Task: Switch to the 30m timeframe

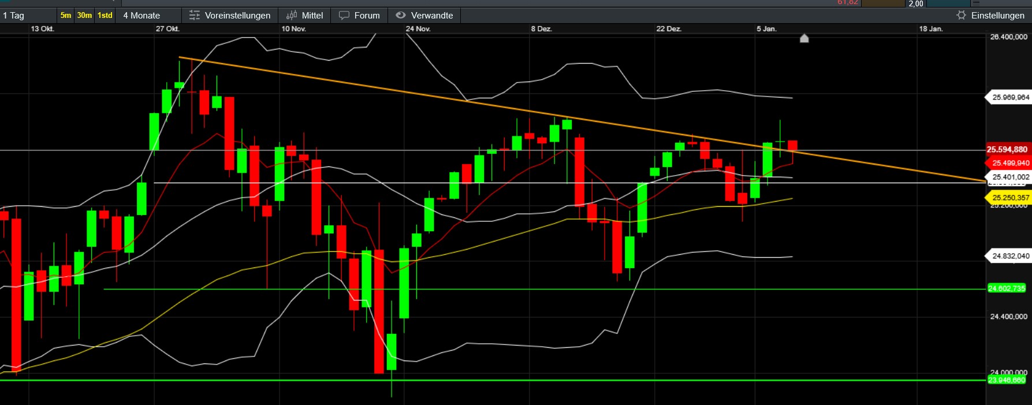Action: pos(84,16)
